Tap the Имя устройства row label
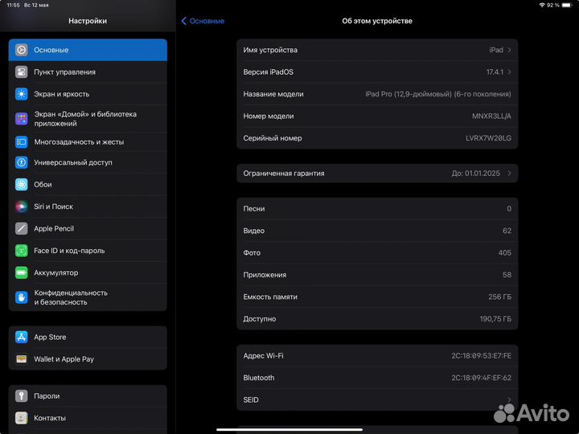This screenshot has height=434, width=579. click(x=270, y=50)
